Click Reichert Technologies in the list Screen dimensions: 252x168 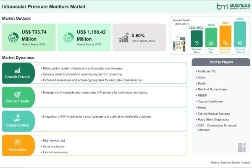pyautogui.click(x=212, y=89)
